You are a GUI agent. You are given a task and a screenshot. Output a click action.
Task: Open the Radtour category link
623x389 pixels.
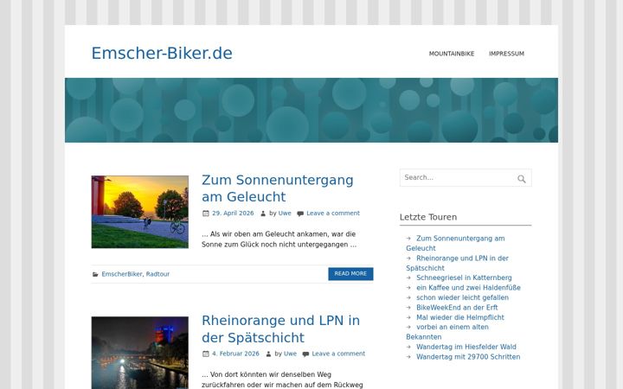(157, 274)
